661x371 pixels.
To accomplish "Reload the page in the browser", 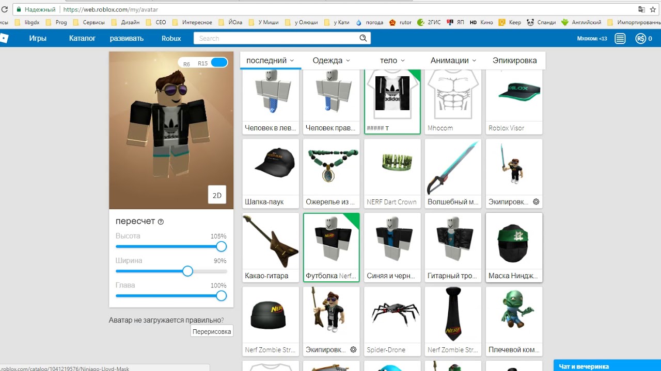I will (4, 9).
